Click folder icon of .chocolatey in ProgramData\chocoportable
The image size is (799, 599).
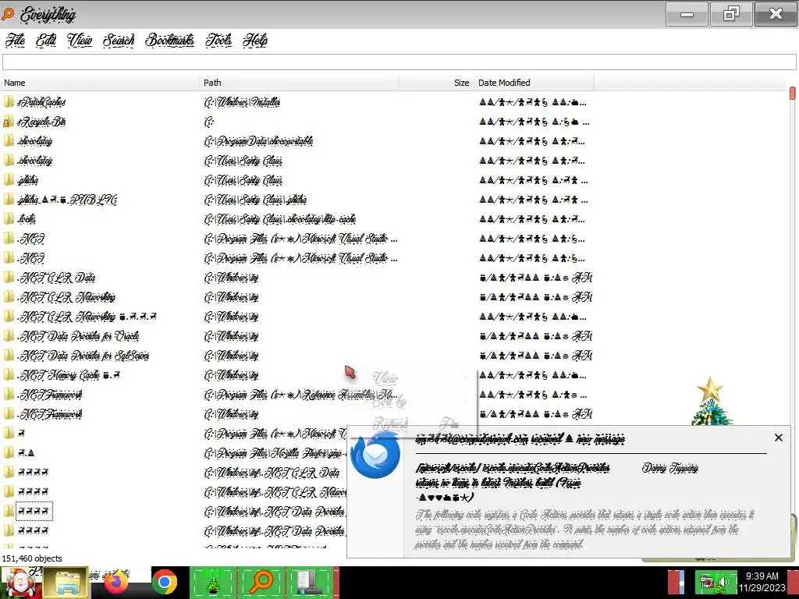pyautogui.click(x=9, y=141)
